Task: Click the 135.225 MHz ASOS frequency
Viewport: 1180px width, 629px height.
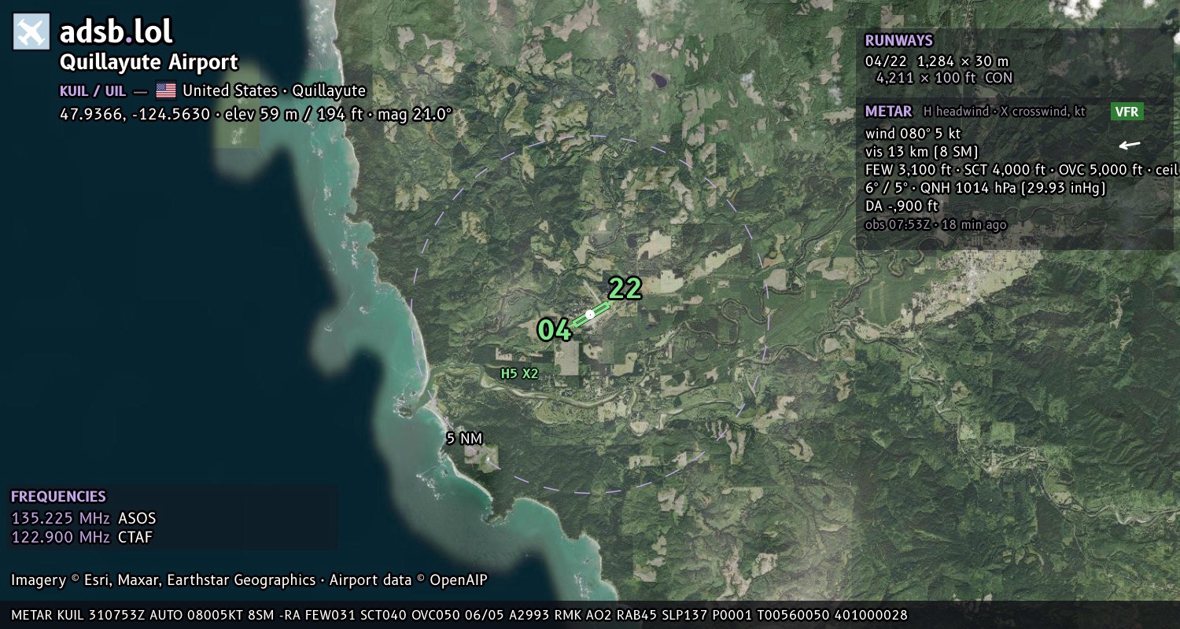Action: click(83, 518)
